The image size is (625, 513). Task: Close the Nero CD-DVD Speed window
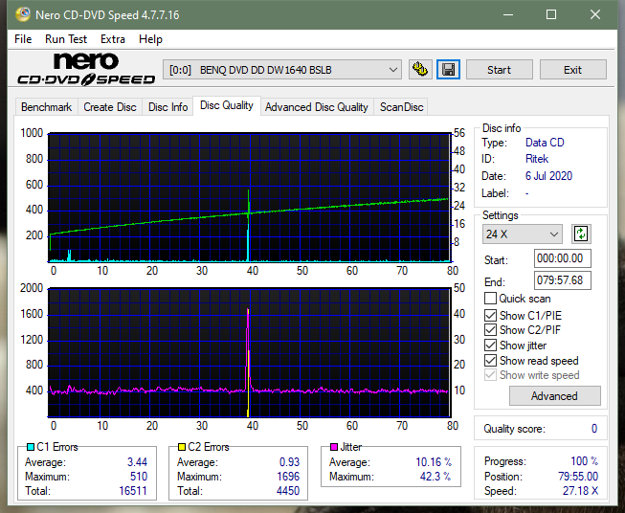pos(595,14)
